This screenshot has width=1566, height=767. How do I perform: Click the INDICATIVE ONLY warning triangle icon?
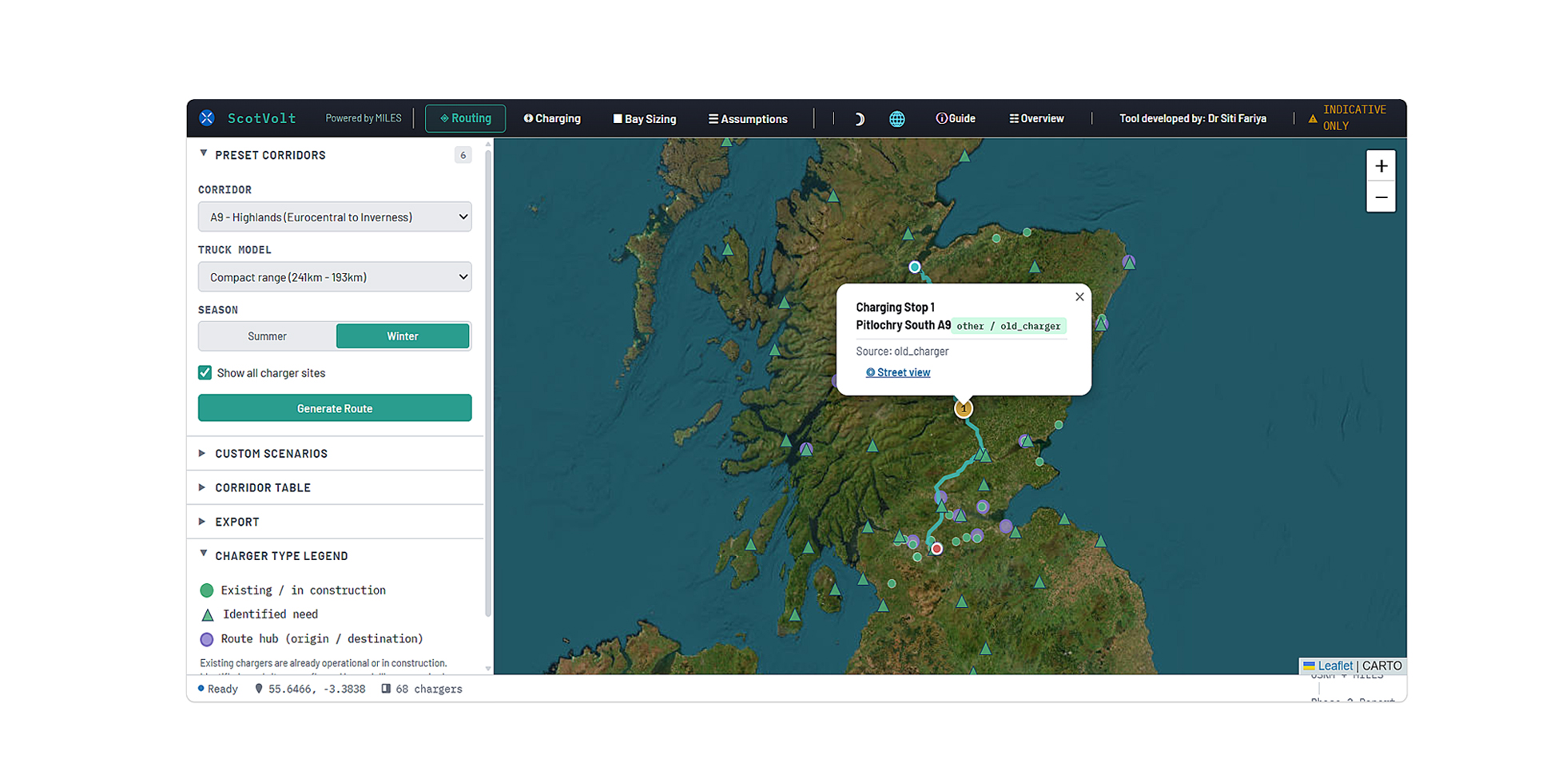pos(1313,119)
